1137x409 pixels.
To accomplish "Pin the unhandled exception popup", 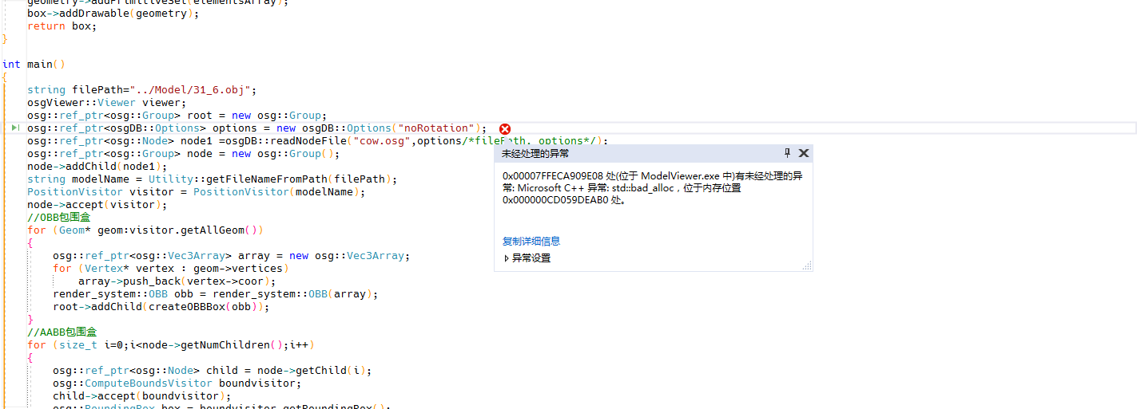I will click(x=787, y=153).
